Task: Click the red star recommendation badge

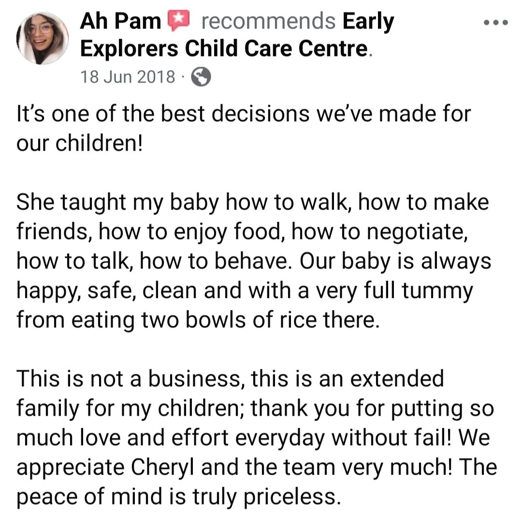Action: coord(178,22)
